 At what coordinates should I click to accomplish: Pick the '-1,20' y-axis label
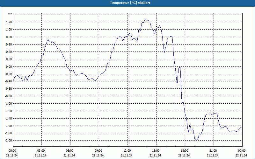(9, 111)
